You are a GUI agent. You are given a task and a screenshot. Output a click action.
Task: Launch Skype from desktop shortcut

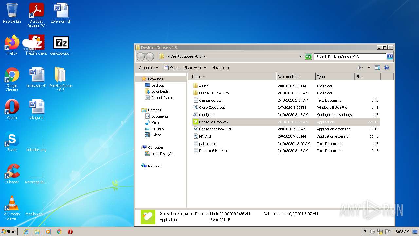[x=12, y=142]
